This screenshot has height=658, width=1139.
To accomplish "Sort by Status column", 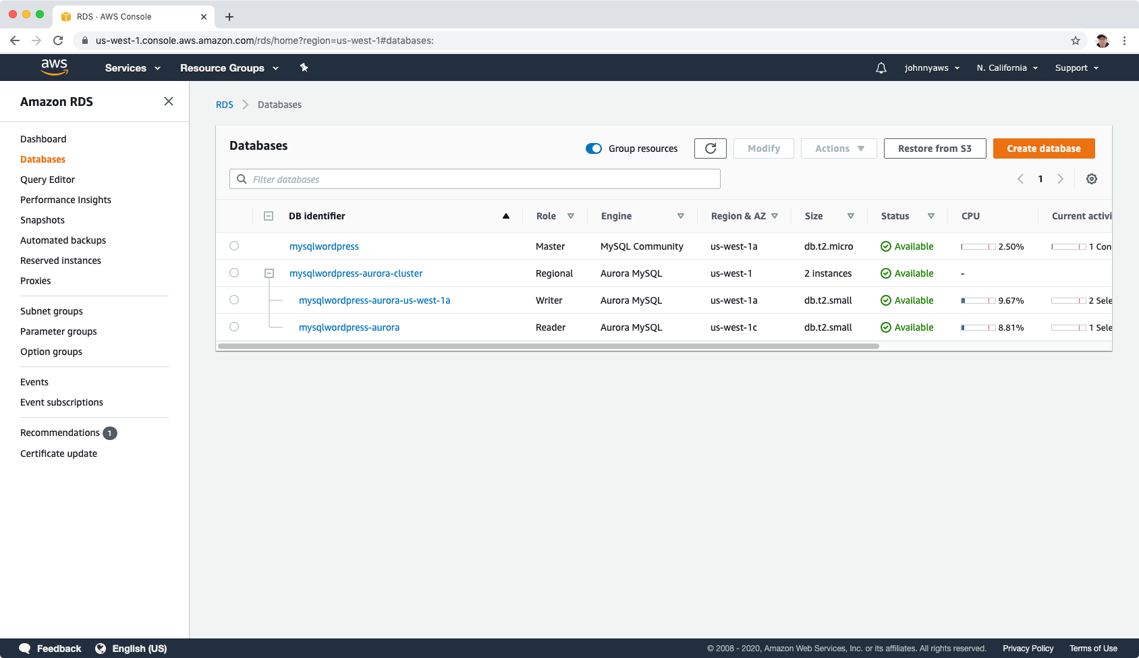I will coord(931,216).
